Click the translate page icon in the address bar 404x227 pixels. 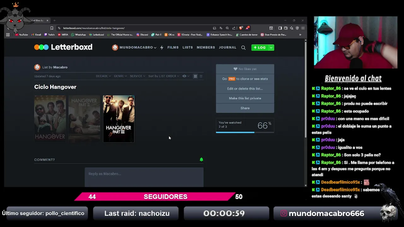221,28
